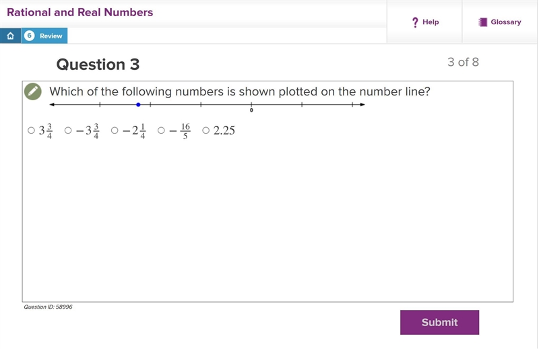This screenshot has height=349, width=539.
Task: Click the Glossary link text
Action: point(506,22)
